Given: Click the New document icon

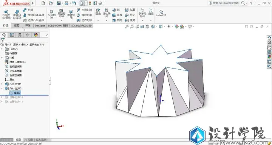Looking at the screenshot, I should (x=43, y=3).
